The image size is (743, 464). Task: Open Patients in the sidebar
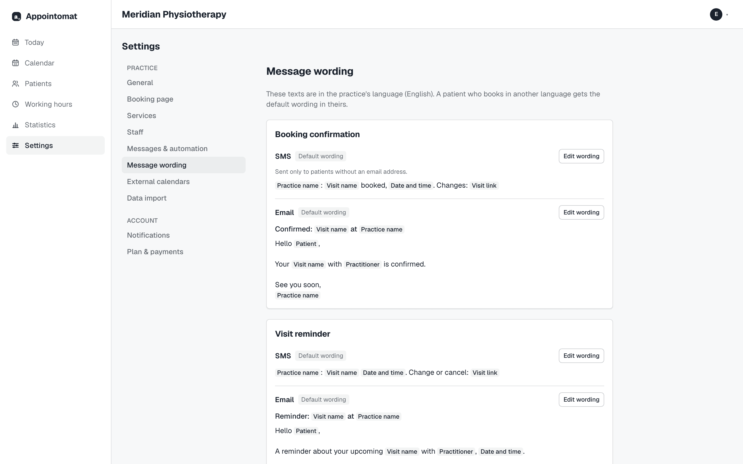[55, 84]
